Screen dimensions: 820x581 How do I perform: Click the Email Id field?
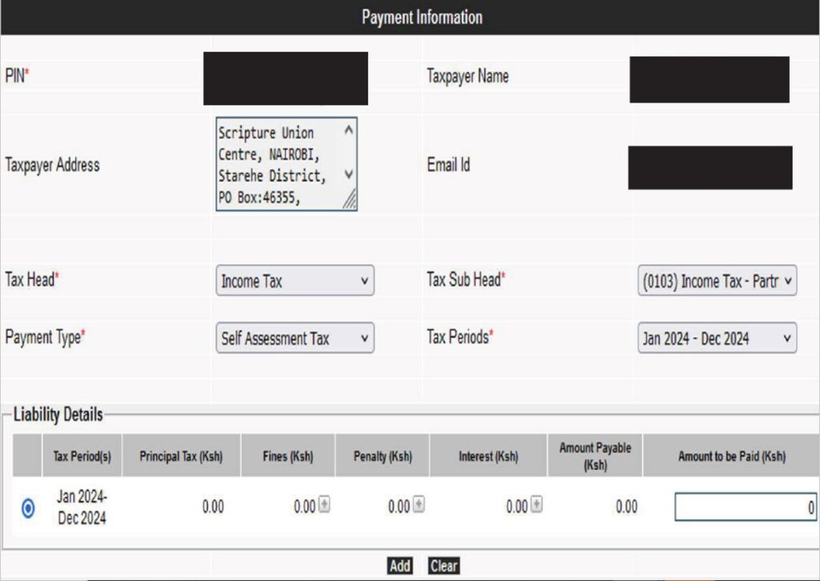[x=709, y=167]
